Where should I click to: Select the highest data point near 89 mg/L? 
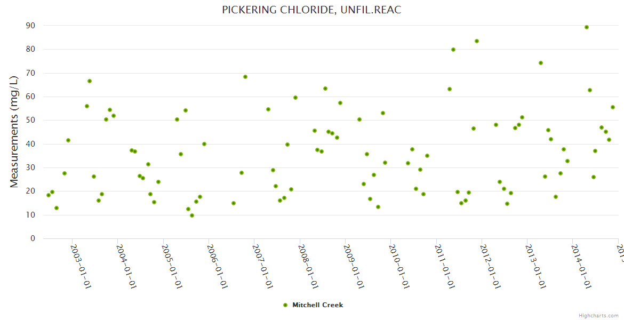click(587, 27)
